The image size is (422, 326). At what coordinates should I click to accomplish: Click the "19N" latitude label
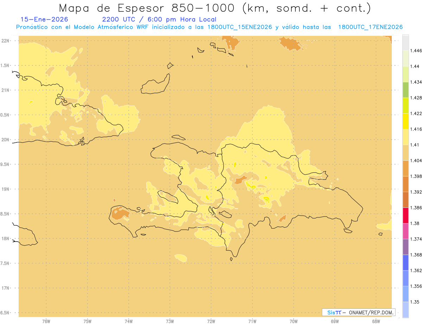tap(5, 189)
